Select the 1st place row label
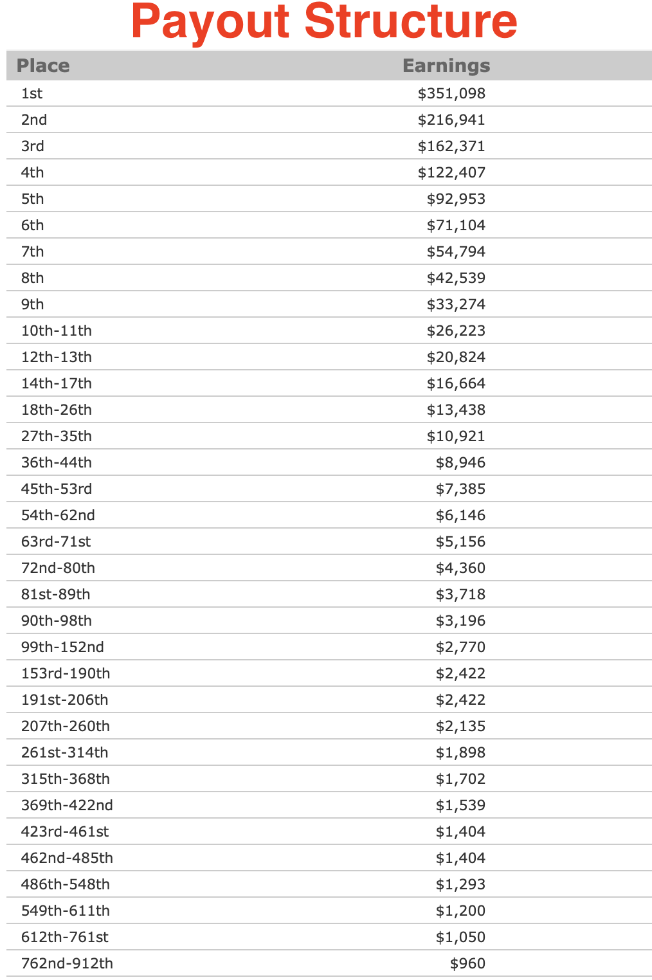The height and width of the screenshot is (980, 652). [32, 94]
